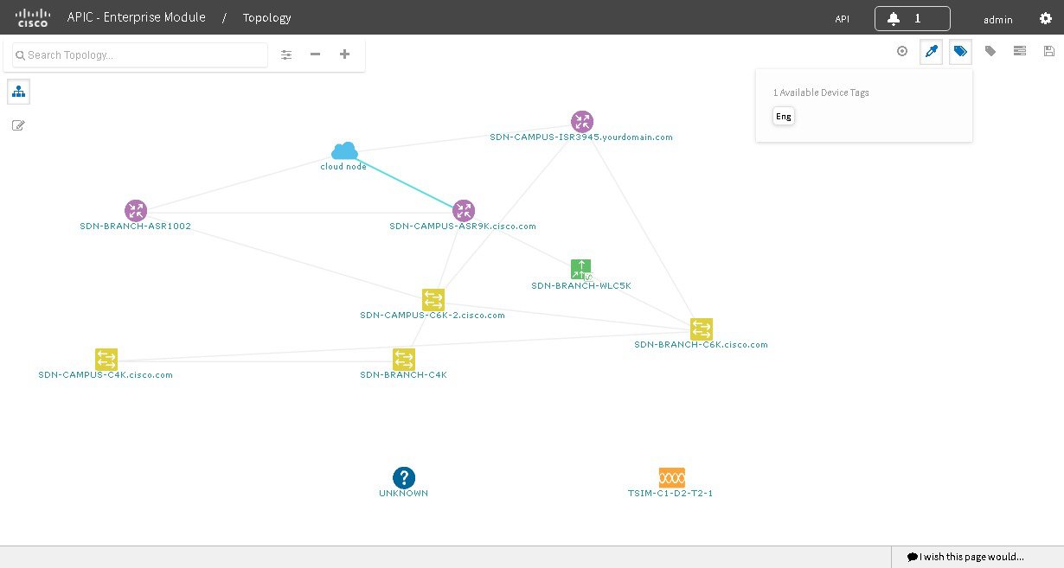The height and width of the screenshot is (568, 1064).
Task: Zoom in with the plus button
Action: point(344,54)
